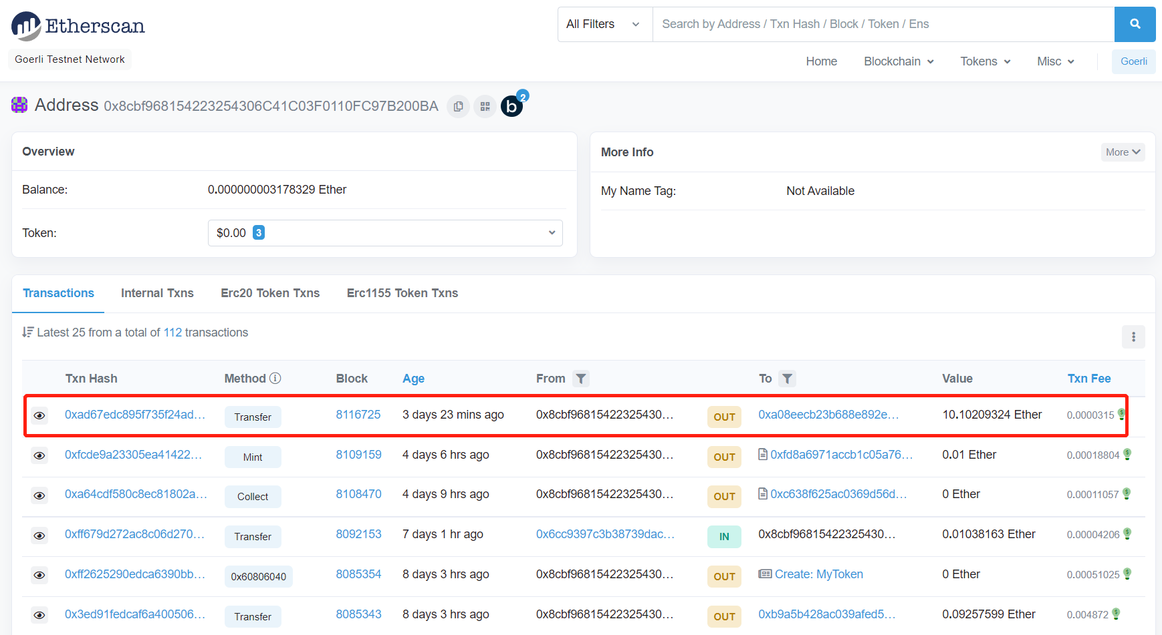Click the sort icon beside Latest 25
This screenshot has width=1162, height=635.
click(27, 332)
